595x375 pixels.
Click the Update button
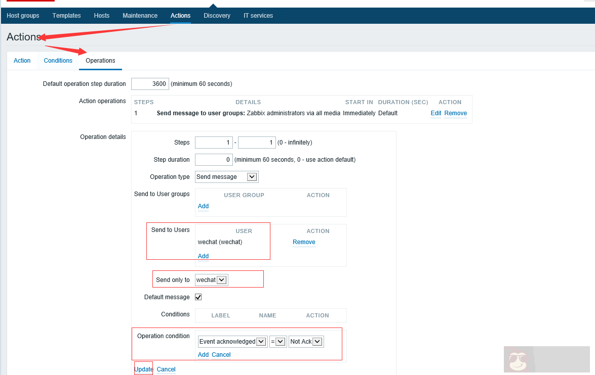[x=143, y=369]
